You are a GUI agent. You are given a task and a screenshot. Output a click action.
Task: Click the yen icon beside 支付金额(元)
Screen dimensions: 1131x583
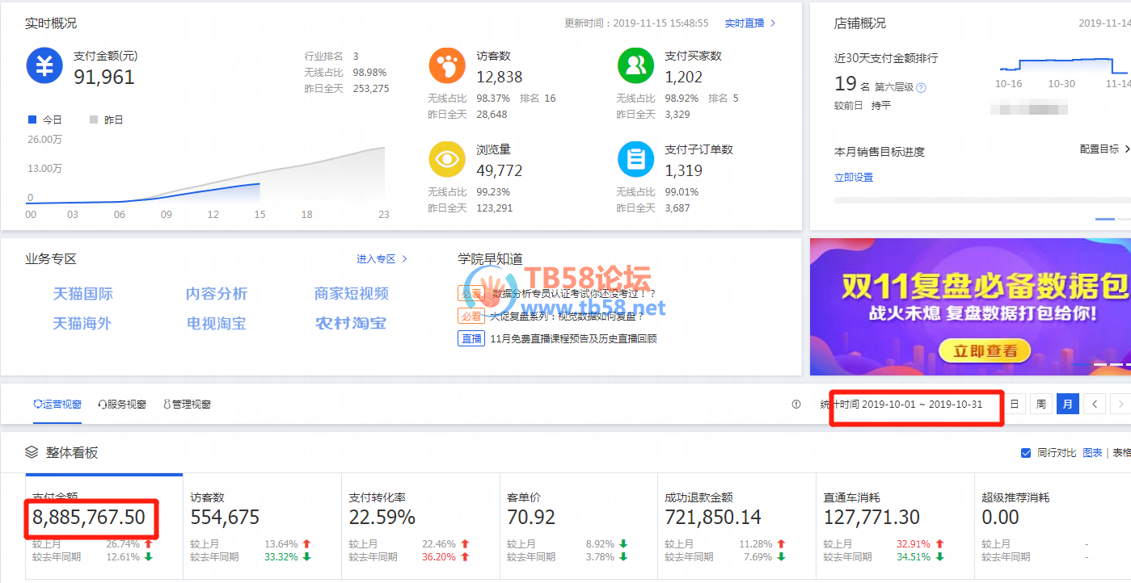pos(44,65)
